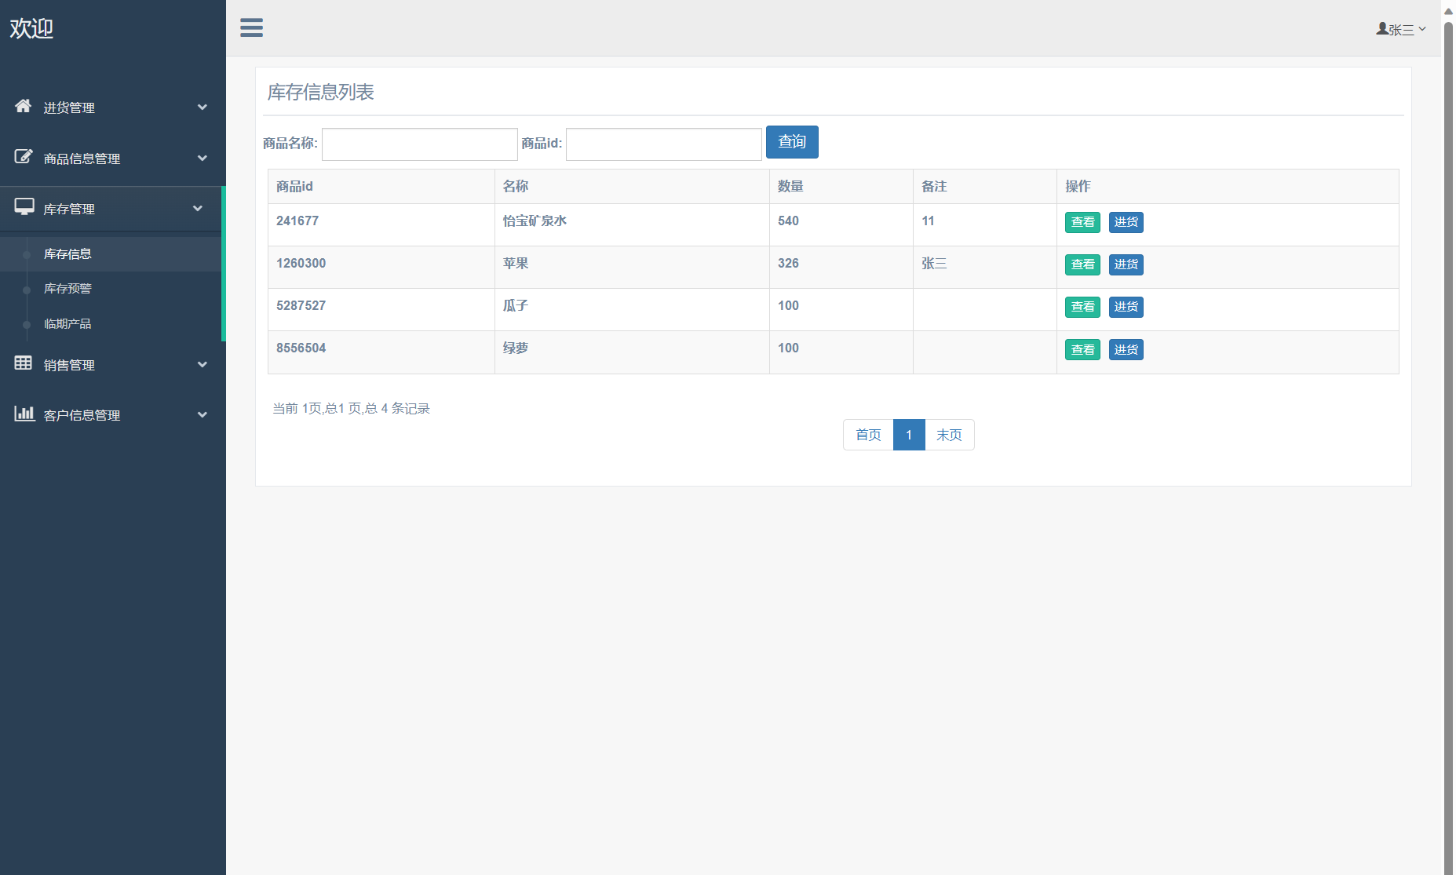1456x875 pixels.
Task: Open the 库存预警 submenu item
Action: click(68, 289)
